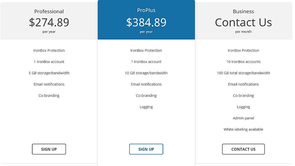This screenshot has height=166, width=295.
Task: Select the Business plan header
Action: (243, 11)
